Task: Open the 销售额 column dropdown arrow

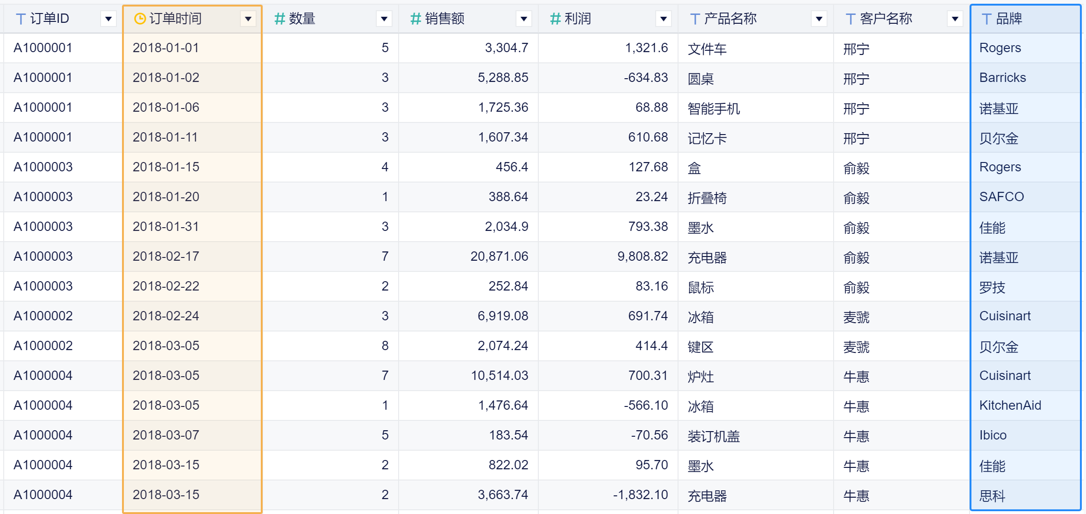Action: click(524, 19)
